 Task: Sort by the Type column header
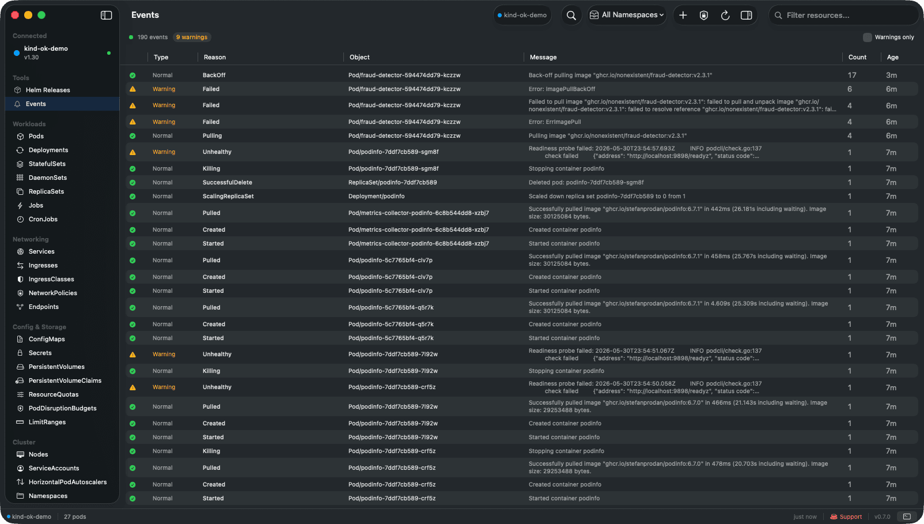[161, 57]
